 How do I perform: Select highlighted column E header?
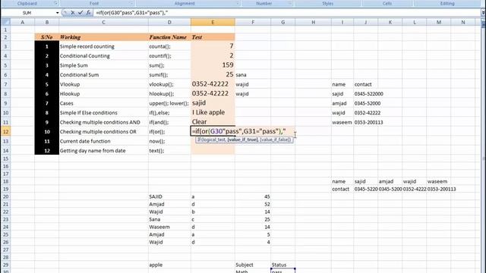(213, 22)
